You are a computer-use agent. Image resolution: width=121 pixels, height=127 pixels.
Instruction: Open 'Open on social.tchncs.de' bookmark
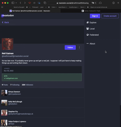tap(99, 7)
